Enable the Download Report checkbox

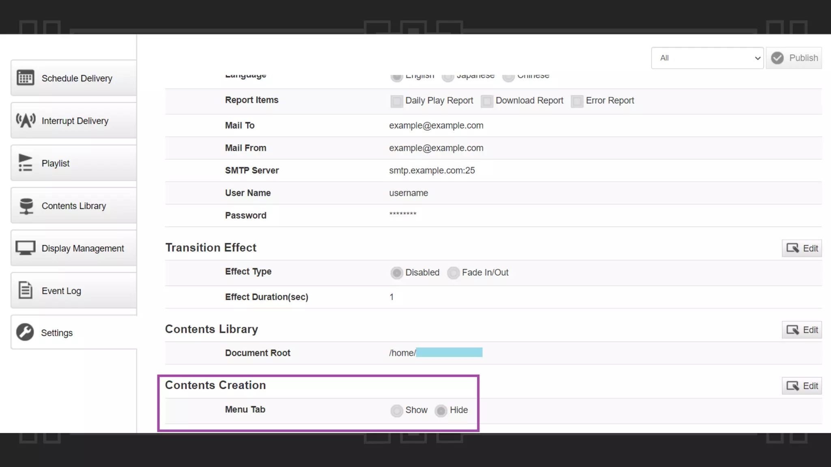(x=487, y=101)
